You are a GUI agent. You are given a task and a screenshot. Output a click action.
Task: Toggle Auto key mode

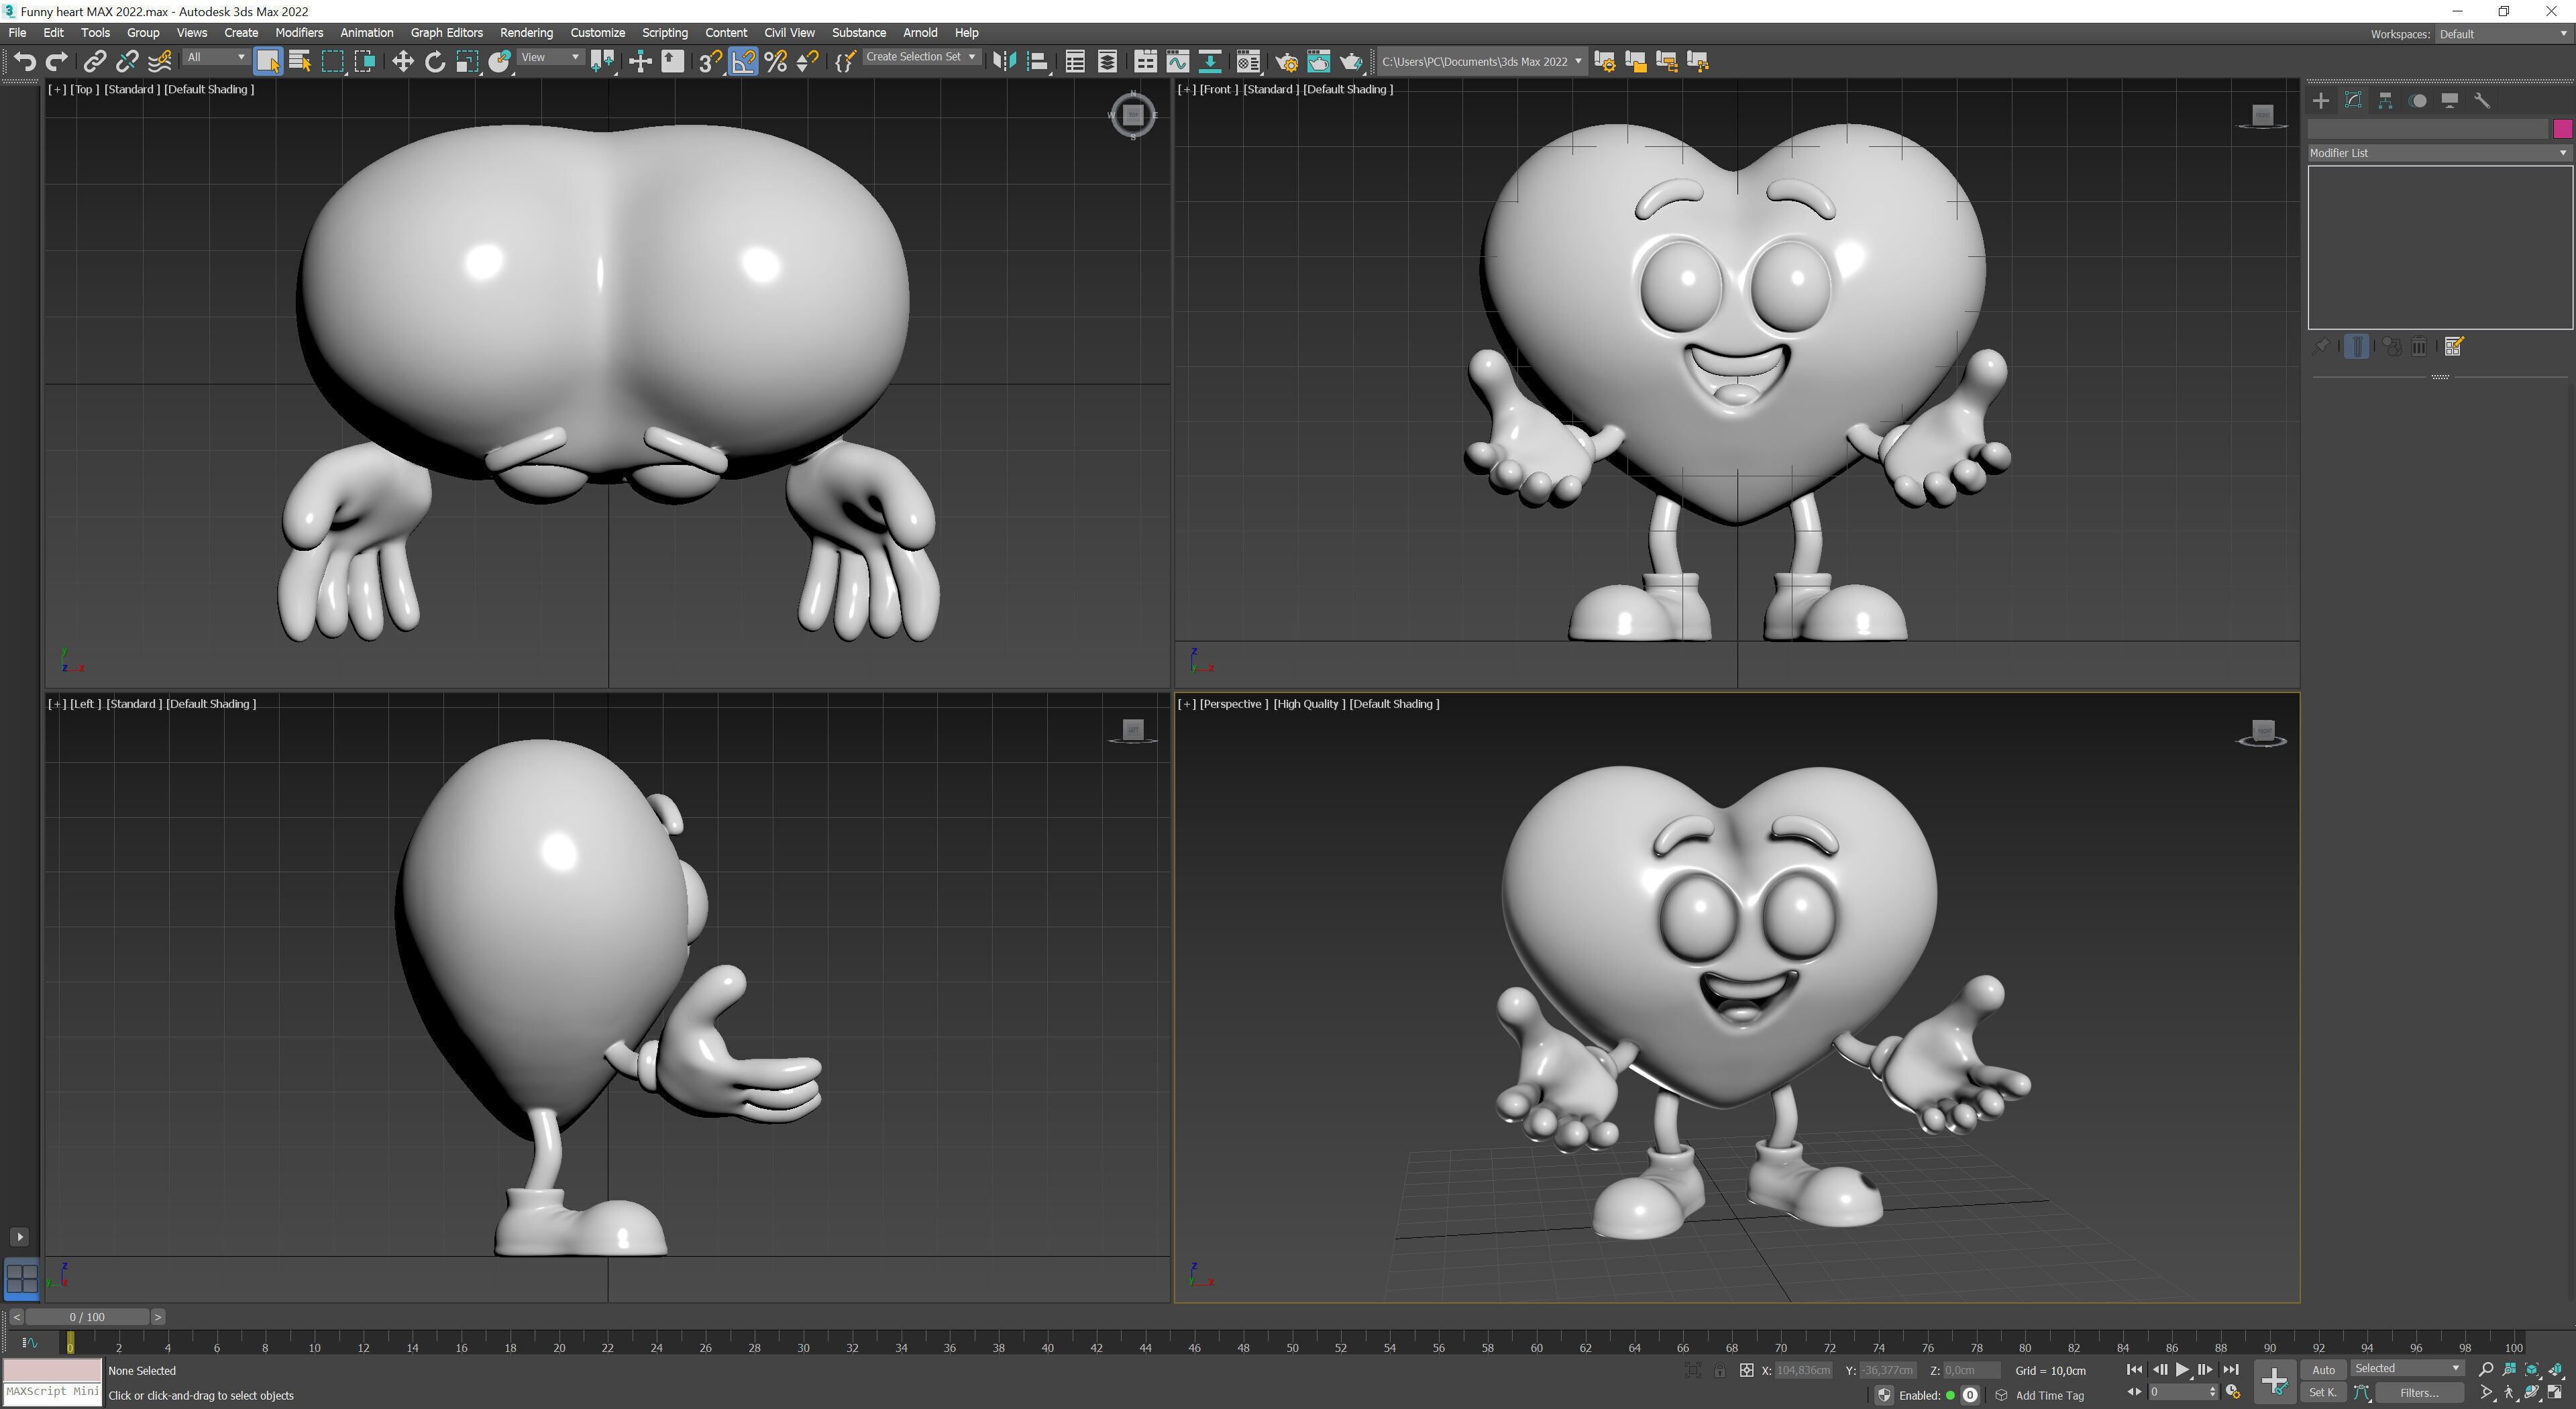click(x=2323, y=1370)
